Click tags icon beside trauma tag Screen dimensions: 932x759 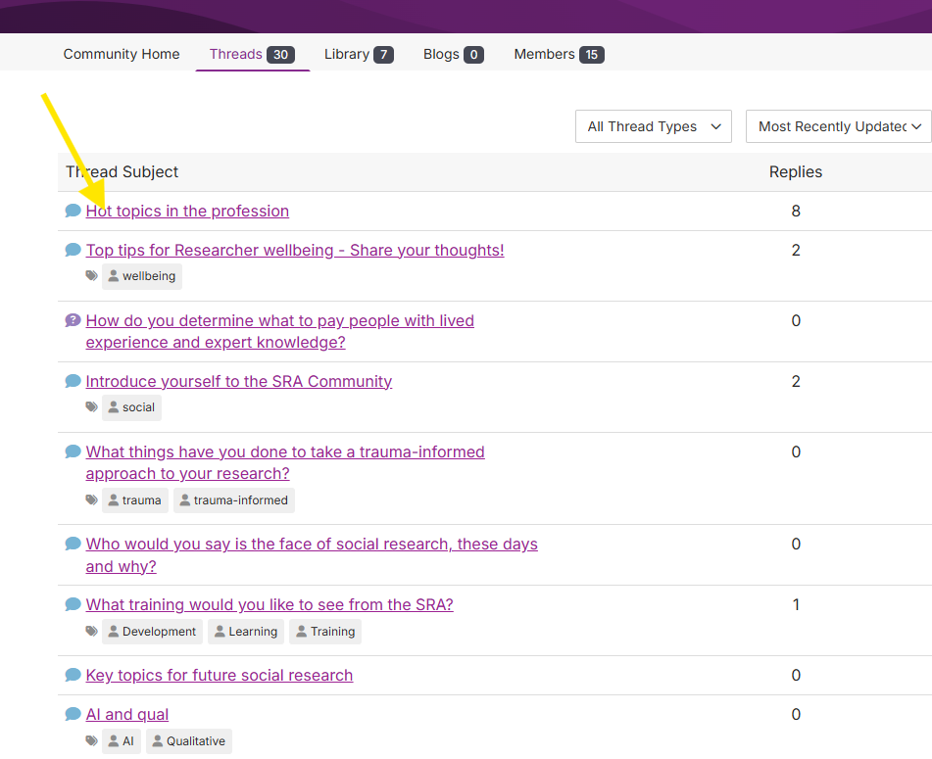coord(91,499)
